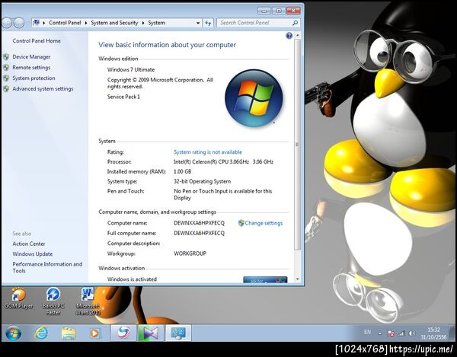Open Remote settings link

point(31,68)
